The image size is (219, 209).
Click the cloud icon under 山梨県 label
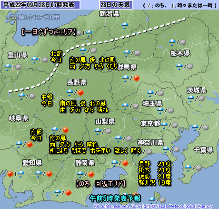pyautogui.click(x=109, y=131)
